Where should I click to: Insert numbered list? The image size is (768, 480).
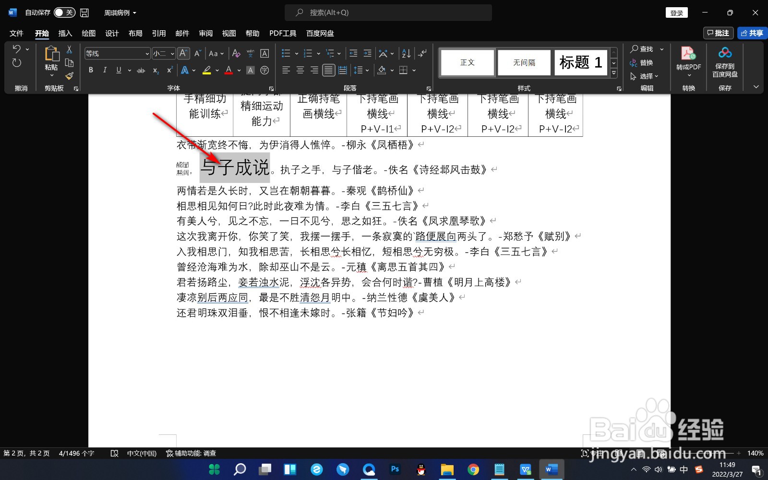pyautogui.click(x=308, y=53)
